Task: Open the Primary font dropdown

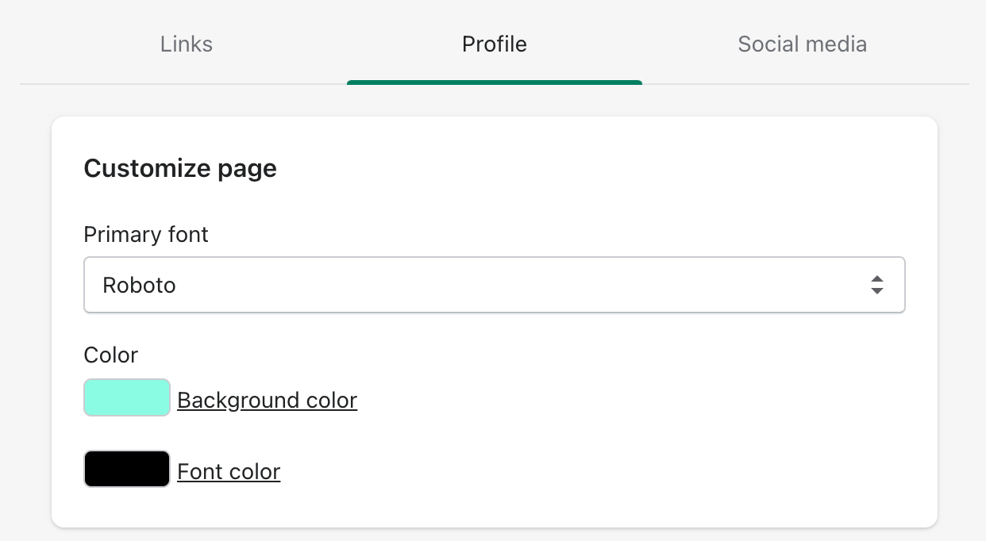Action: click(x=494, y=285)
